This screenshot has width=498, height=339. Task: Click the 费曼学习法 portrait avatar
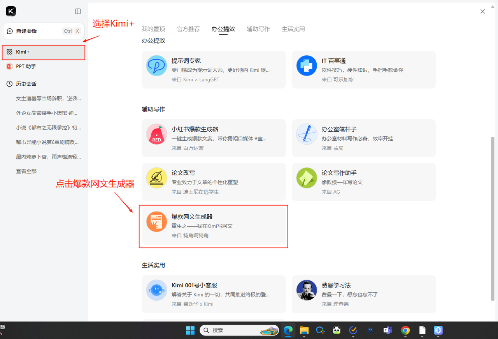click(x=307, y=290)
